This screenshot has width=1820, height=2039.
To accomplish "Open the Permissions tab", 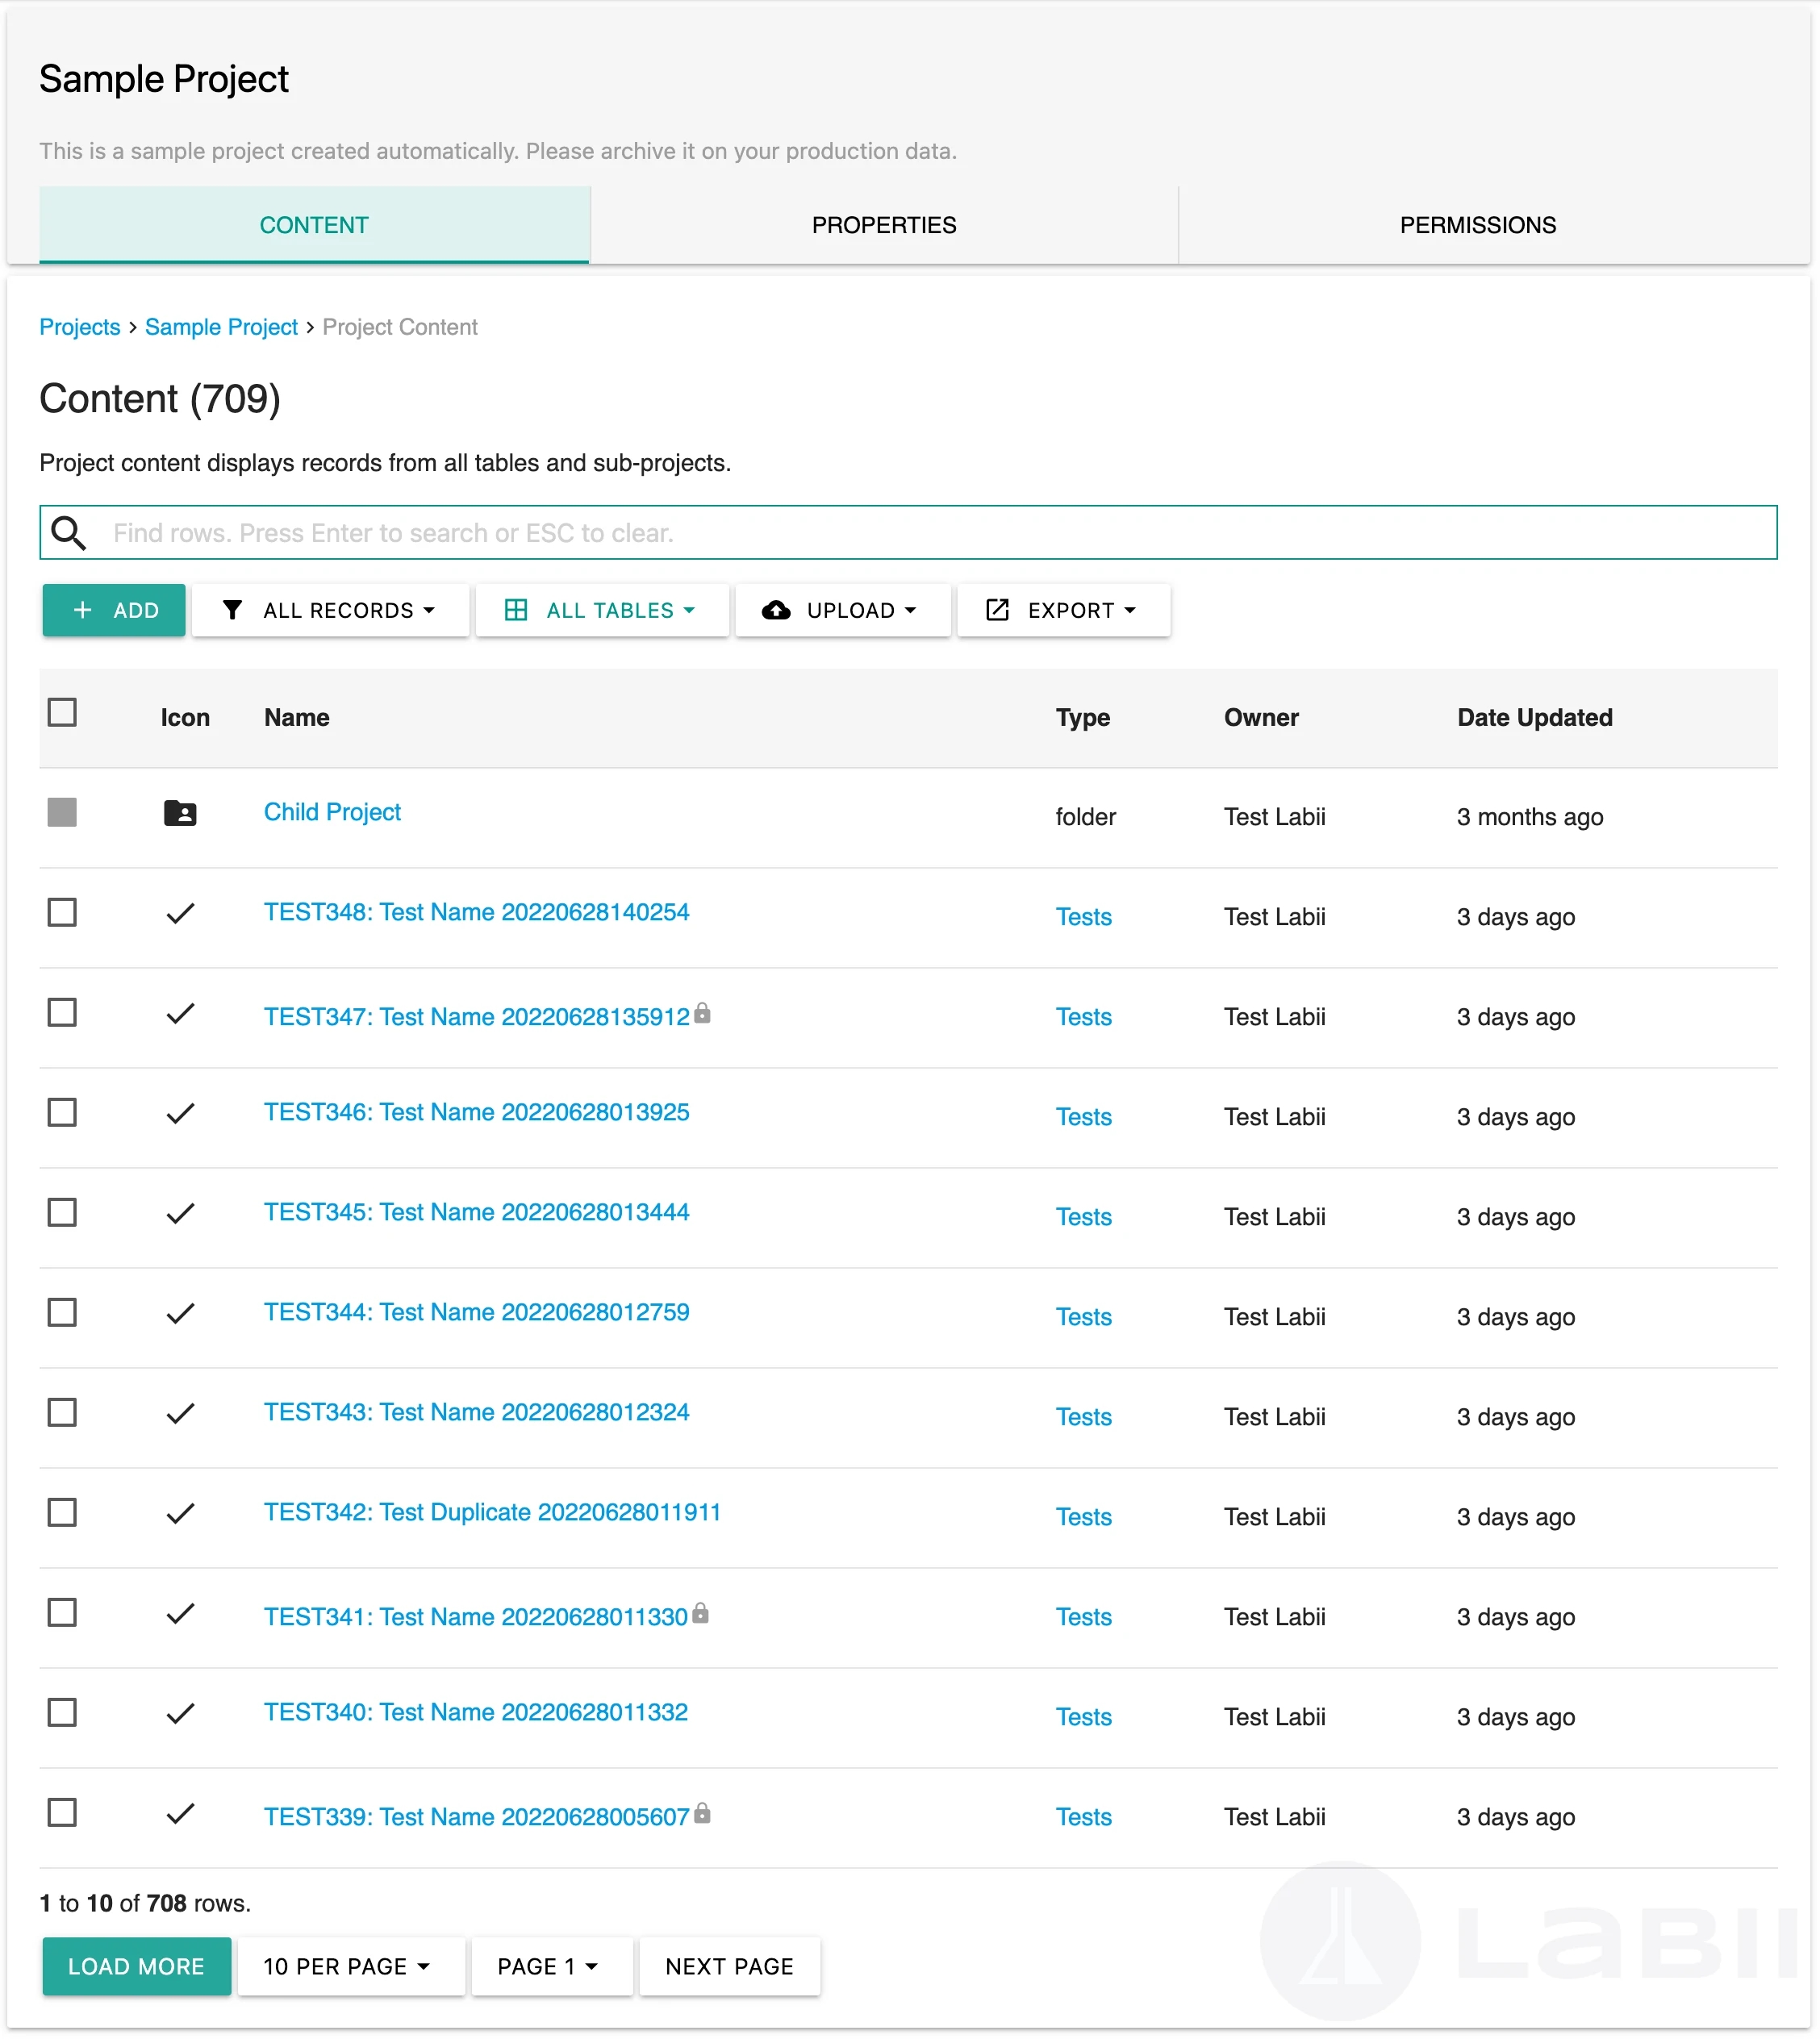I will click(x=1477, y=225).
